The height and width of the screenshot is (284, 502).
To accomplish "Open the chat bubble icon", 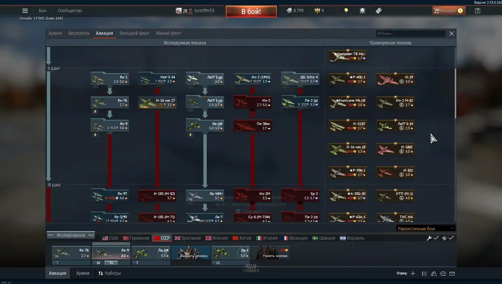I will [443, 274].
